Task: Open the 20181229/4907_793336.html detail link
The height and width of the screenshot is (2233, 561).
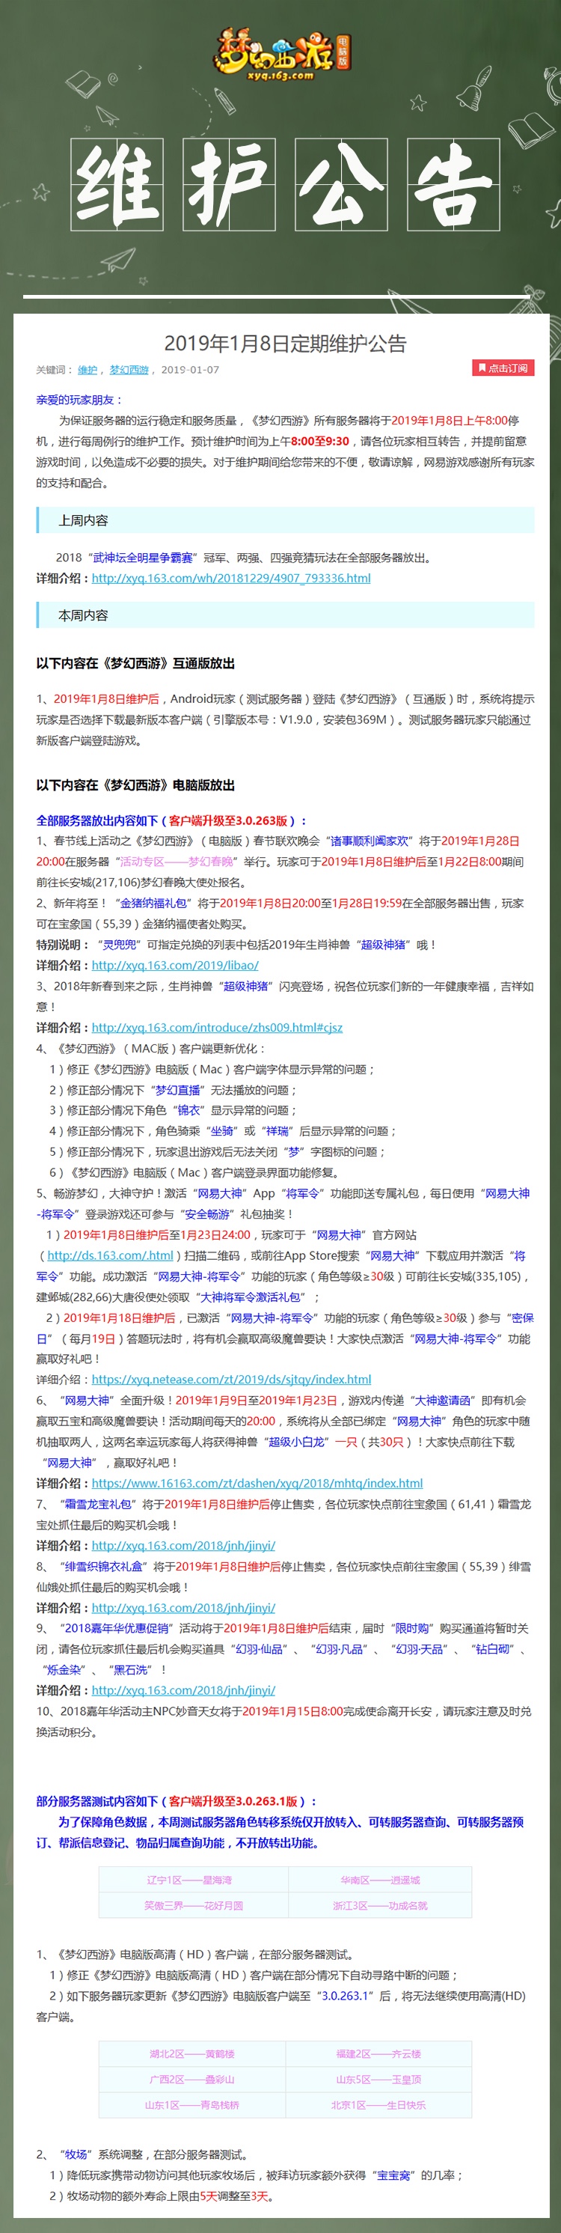Action: coord(230,578)
